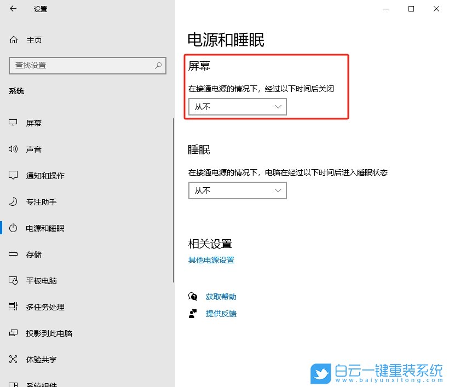
Task: Select 电源和睡眠 in the sidebar
Action: click(x=44, y=228)
